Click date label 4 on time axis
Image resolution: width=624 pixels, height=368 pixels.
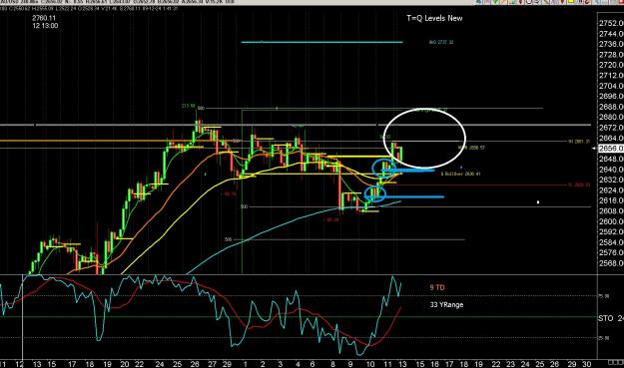[x=299, y=364]
